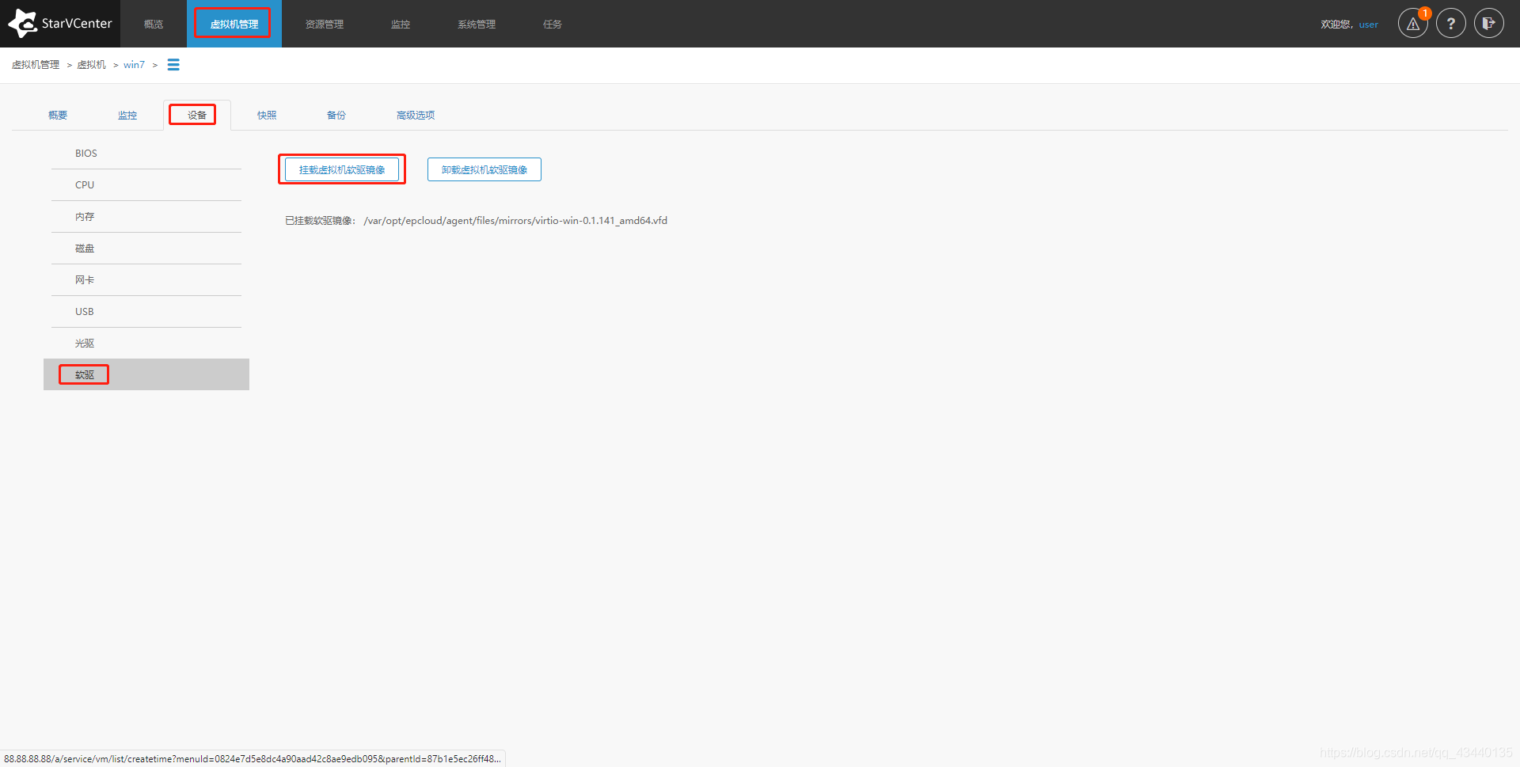The width and height of the screenshot is (1520, 767).
Task: Click the 卸载虚拟机软驱镜像 button
Action: coord(484,169)
